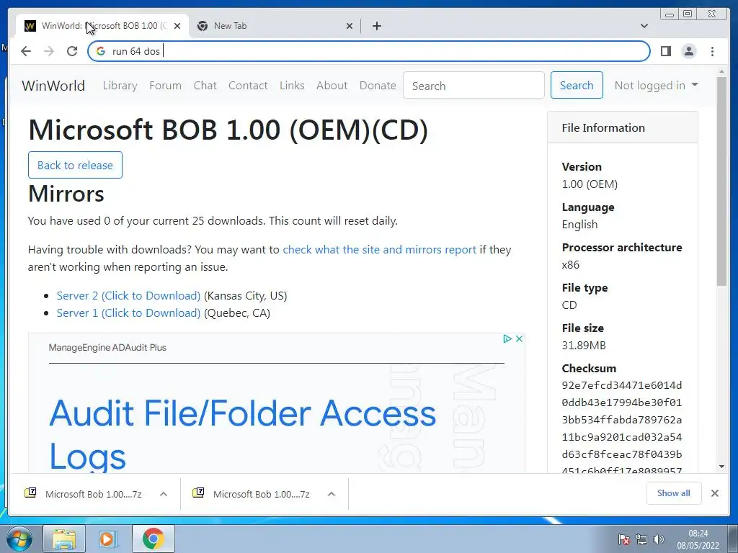738x553 pixels.
Task: Click the checksum line starting 92e7efcd
Action: pos(622,386)
